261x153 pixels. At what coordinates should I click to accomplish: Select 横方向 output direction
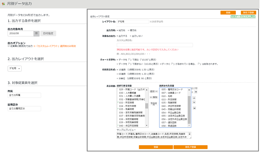click(x=129, y=31)
